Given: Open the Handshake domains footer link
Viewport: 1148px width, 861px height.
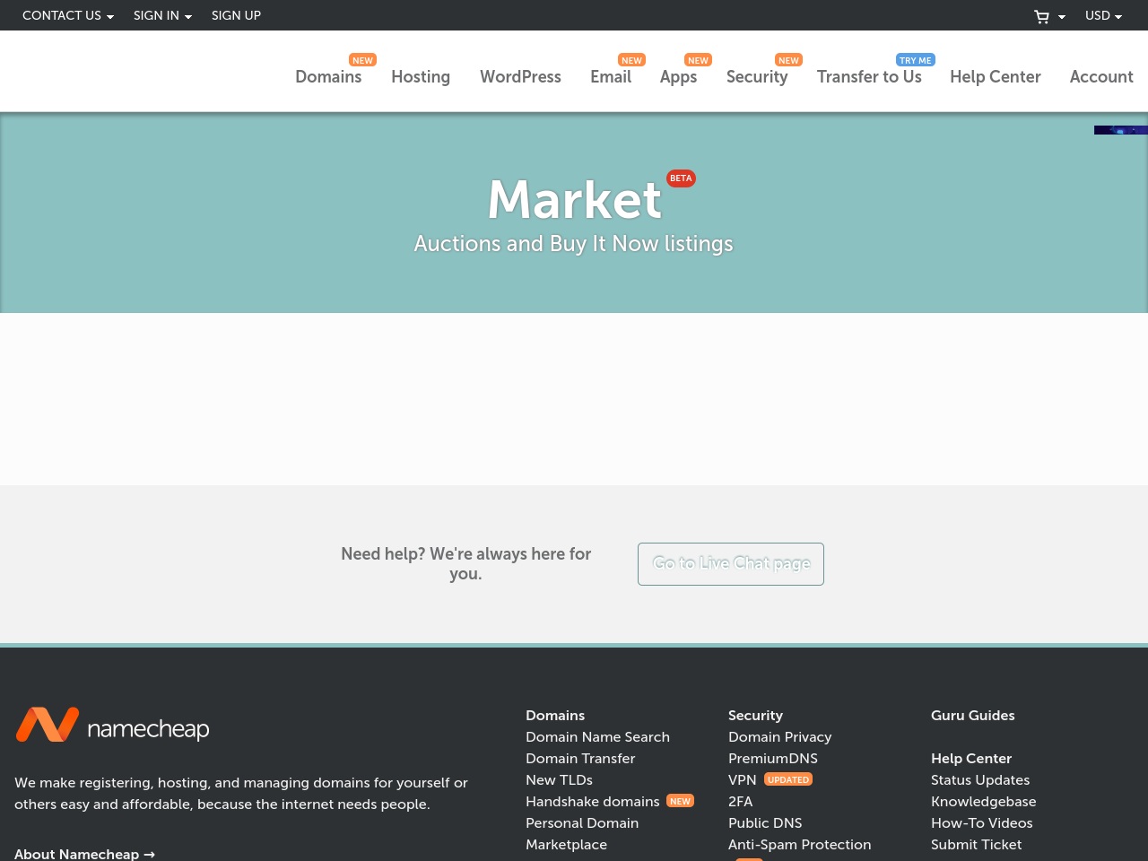Looking at the screenshot, I should [593, 802].
